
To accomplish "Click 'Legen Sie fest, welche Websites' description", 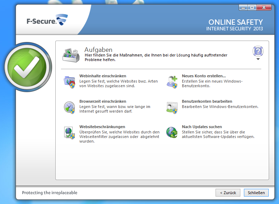I will tap(118, 83).
